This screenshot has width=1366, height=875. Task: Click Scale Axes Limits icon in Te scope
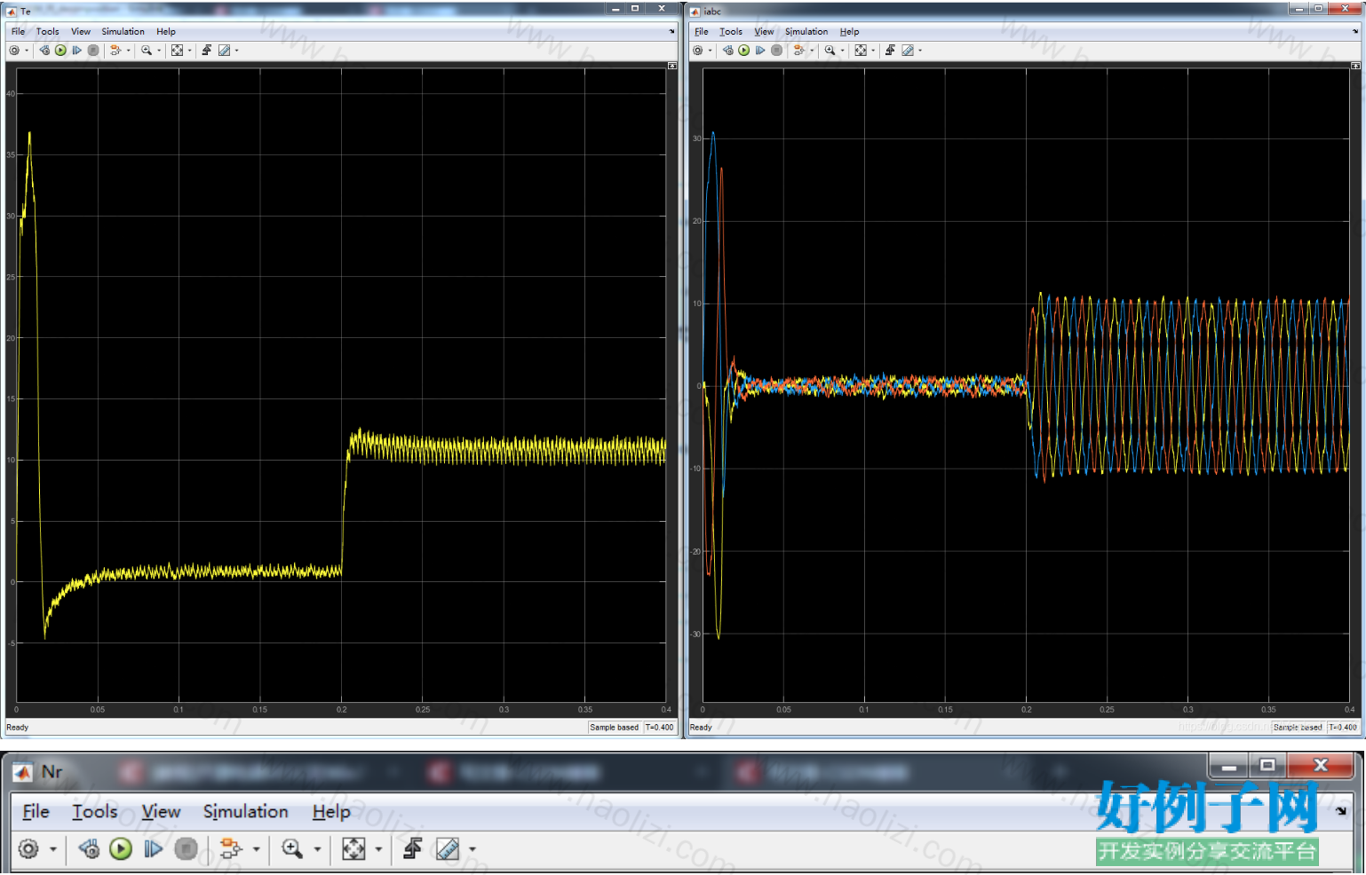click(177, 51)
